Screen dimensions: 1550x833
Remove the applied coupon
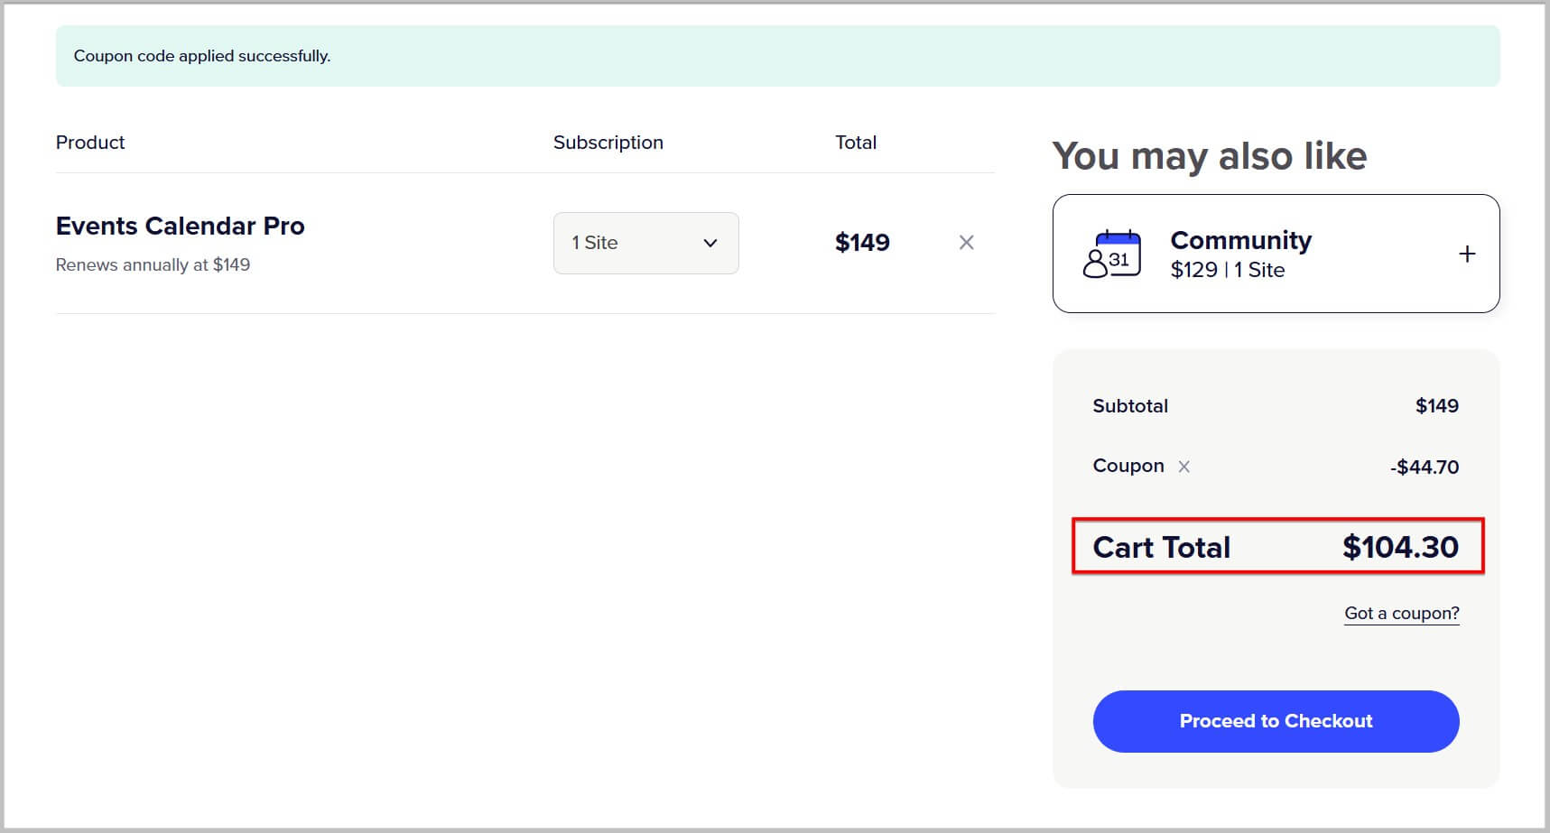(x=1183, y=467)
